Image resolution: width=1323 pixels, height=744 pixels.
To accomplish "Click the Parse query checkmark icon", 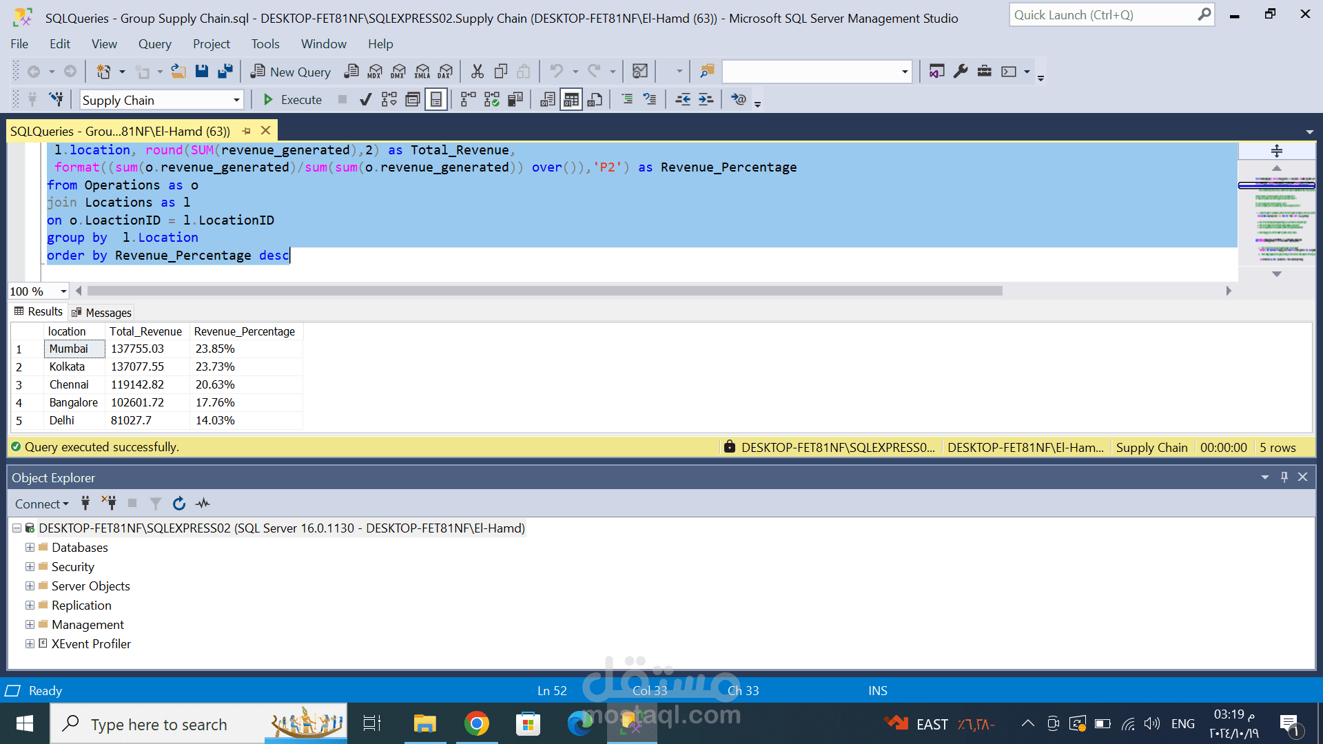I will coord(366,100).
